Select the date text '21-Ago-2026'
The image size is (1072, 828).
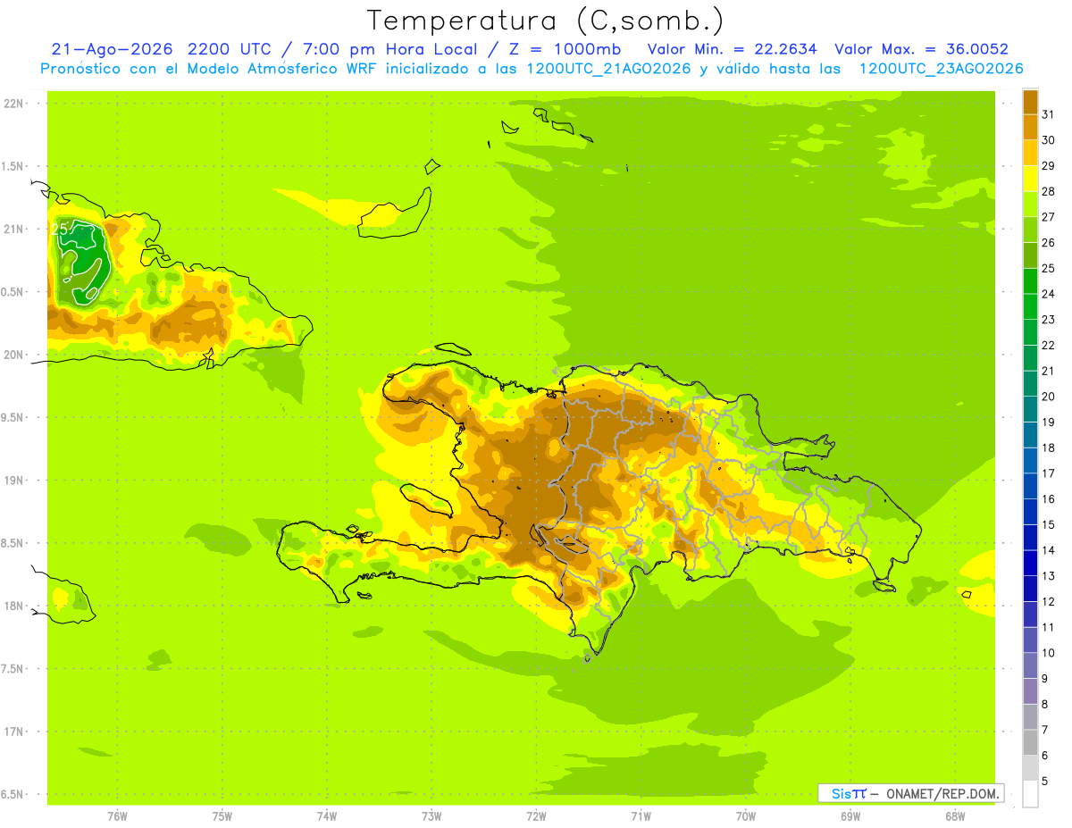pyautogui.click(x=113, y=49)
